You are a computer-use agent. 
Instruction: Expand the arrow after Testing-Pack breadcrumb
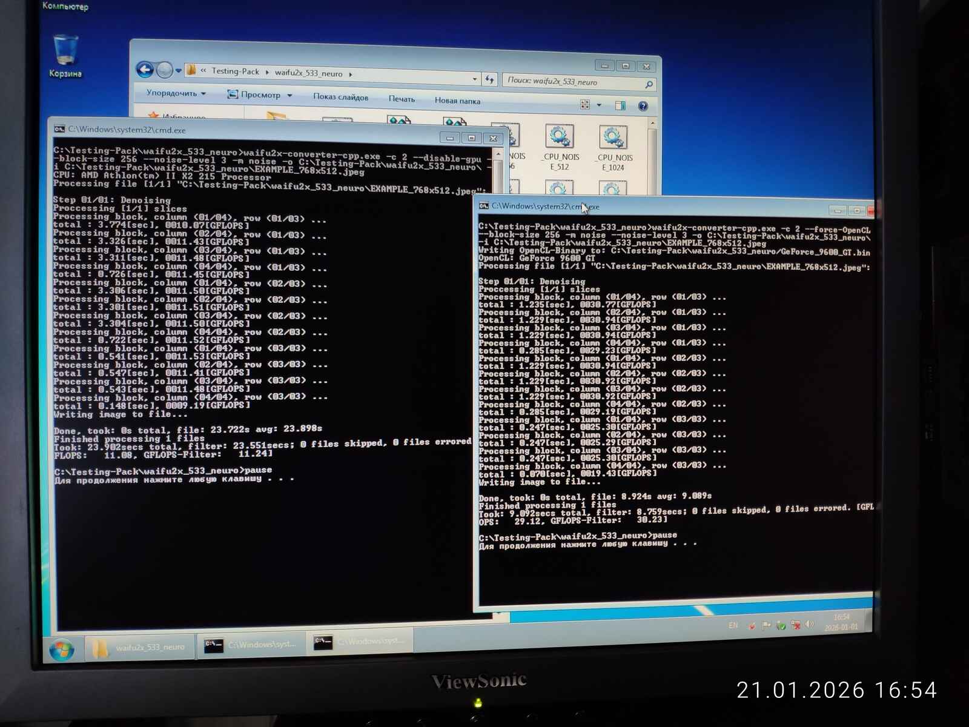pos(267,72)
